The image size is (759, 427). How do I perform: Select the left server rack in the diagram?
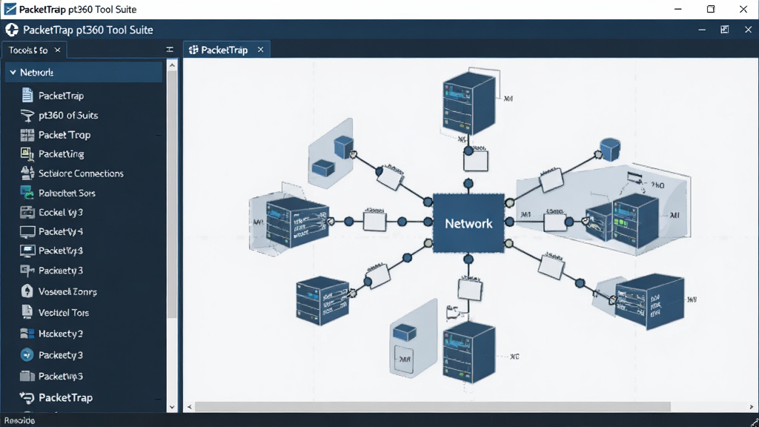296,222
